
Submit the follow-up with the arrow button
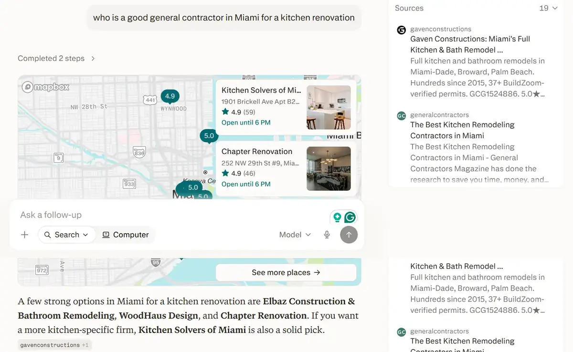(x=349, y=235)
